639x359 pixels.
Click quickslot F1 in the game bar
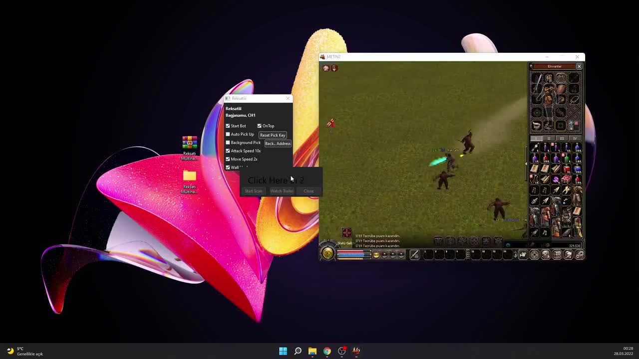pyautogui.click(x=475, y=254)
